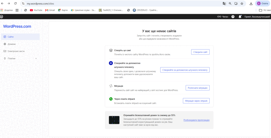Open the CRYZEN.IO bookmark
271x138 pixels.
145,10
